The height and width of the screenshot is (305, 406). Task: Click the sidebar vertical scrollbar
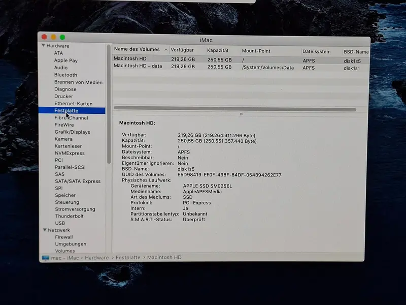(109, 104)
